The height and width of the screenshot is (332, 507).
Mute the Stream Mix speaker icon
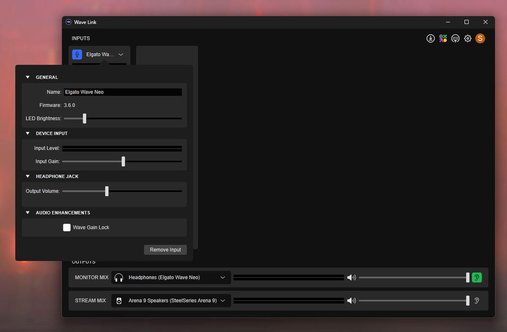(351, 301)
